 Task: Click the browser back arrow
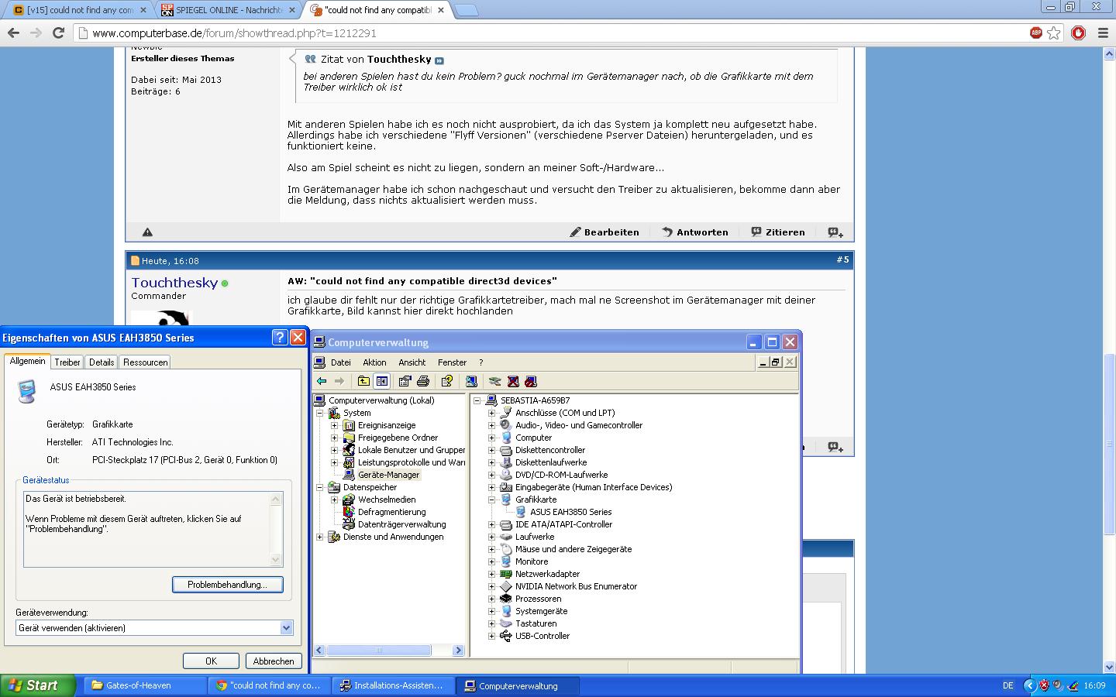(x=13, y=33)
